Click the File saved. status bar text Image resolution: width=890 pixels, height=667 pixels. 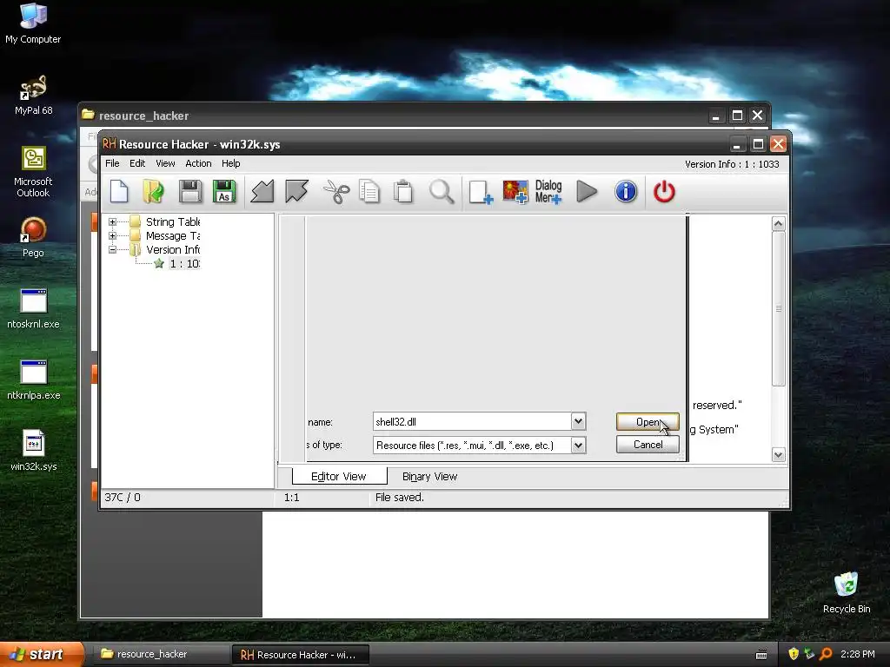[400, 498]
